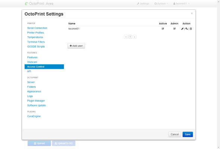Go to previous page of users
Image resolution: width=220 pixels, height=149 pixels.
coord(126,37)
